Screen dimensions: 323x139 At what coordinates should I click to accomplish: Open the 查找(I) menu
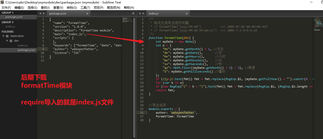tap(45, 8)
